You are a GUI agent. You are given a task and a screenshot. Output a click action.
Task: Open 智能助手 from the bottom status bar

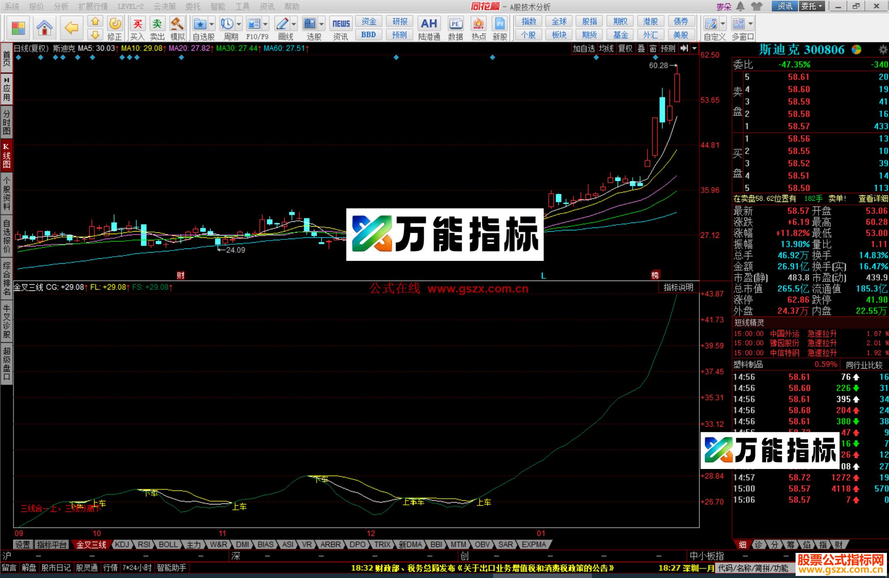(x=173, y=567)
